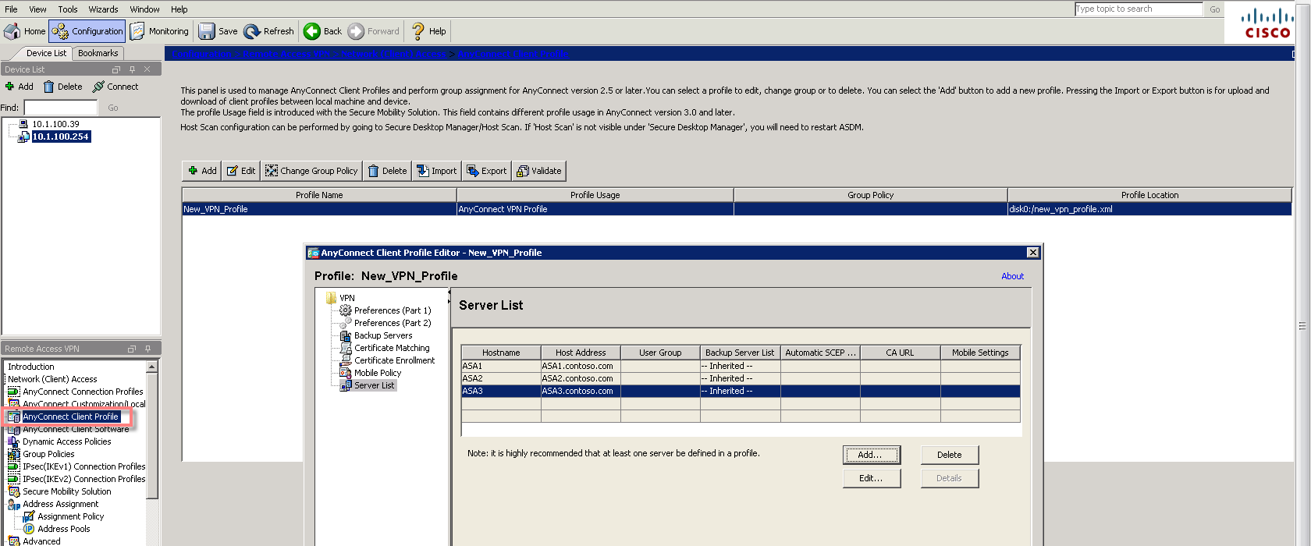Open Certificate Matching settings
The width and height of the screenshot is (1311, 546).
click(x=392, y=348)
